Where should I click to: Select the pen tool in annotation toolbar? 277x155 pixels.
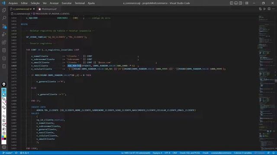[4, 99]
